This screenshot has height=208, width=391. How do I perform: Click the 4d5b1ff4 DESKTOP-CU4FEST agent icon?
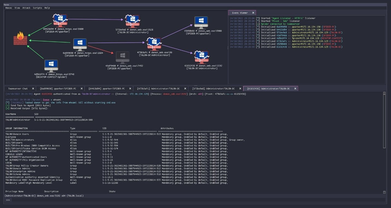pos(51,66)
